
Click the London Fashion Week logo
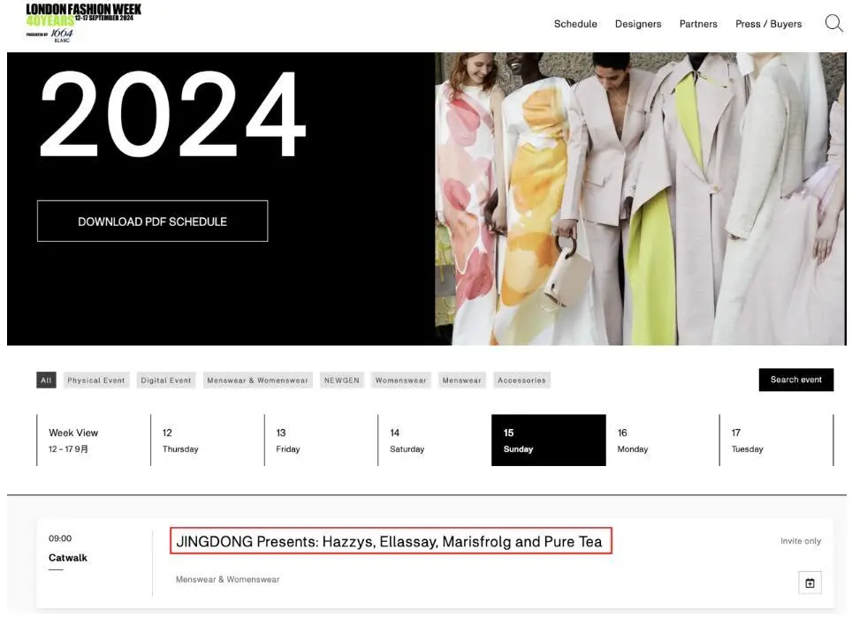coord(83,22)
